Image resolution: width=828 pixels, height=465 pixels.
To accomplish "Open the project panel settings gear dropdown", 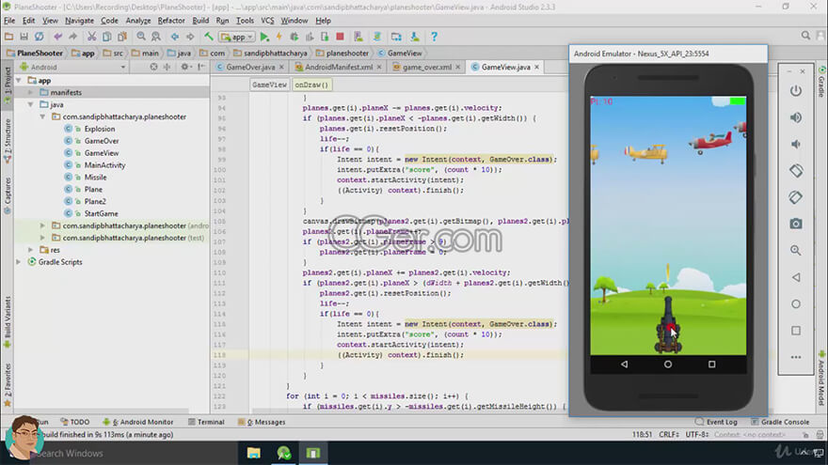I will 185,67.
